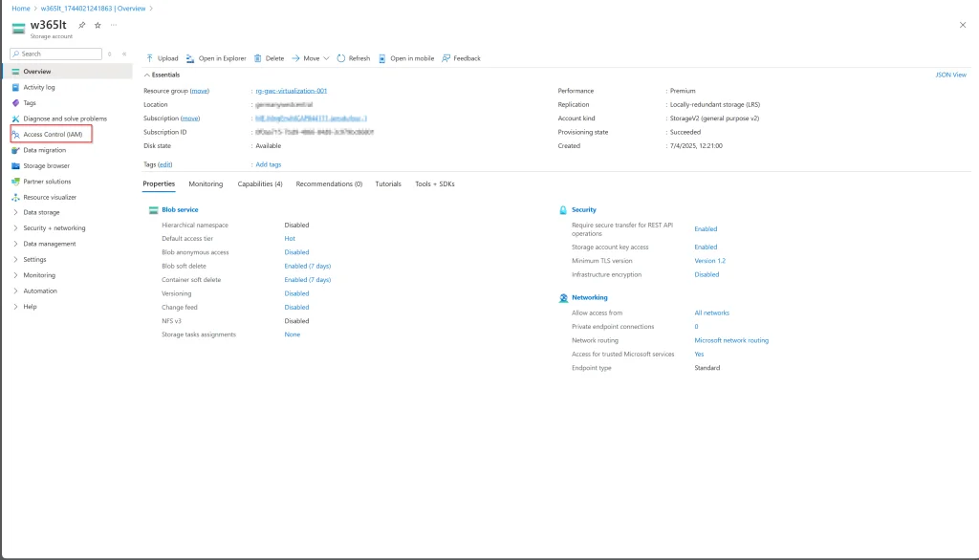The image size is (979, 560).
Task: Click the move link beside Subscription
Action: click(x=190, y=118)
